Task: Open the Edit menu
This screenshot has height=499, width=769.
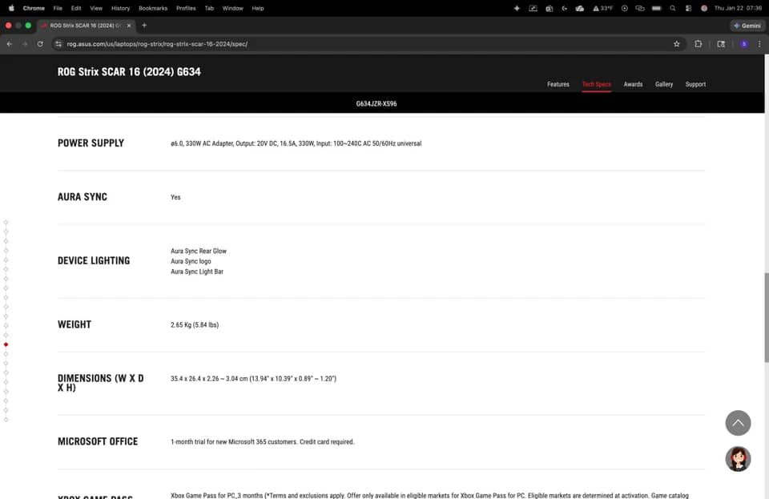Action: [x=76, y=8]
